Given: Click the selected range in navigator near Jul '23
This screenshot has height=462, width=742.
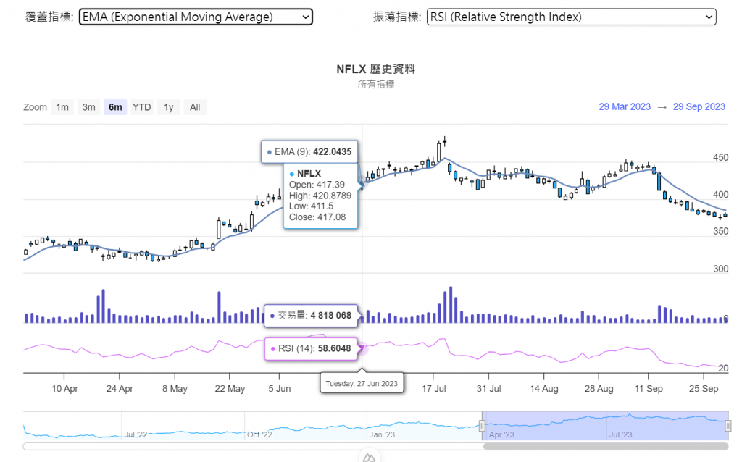Looking at the screenshot, I should (620, 434).
